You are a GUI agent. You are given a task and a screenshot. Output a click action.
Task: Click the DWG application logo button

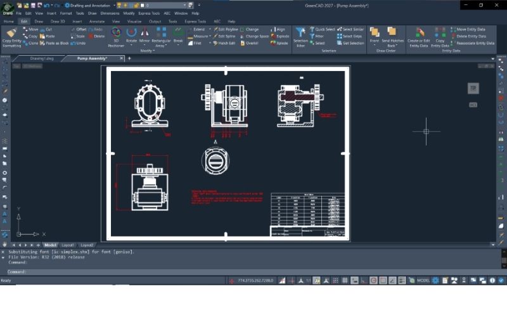pyautogui.click(x=8, y=8)
